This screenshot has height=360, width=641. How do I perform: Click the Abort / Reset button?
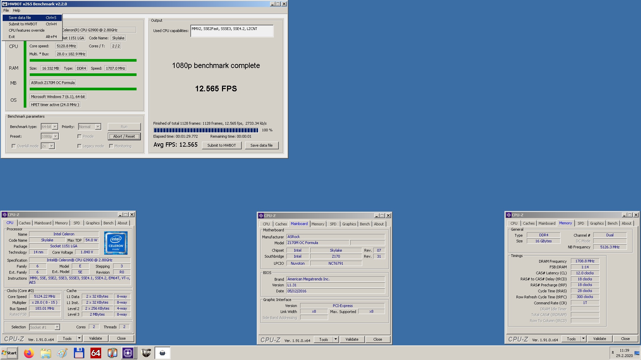click(124, 136)
